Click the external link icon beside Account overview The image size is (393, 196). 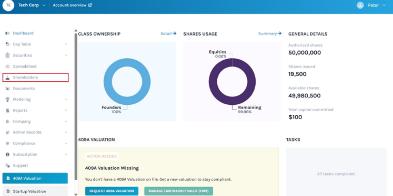[90, 5]
